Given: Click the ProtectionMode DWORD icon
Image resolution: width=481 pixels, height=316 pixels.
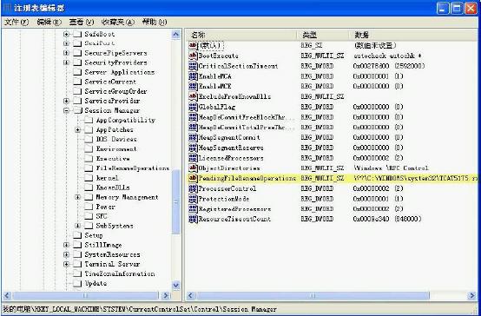Looking at the screenshot, I should 193,199.
